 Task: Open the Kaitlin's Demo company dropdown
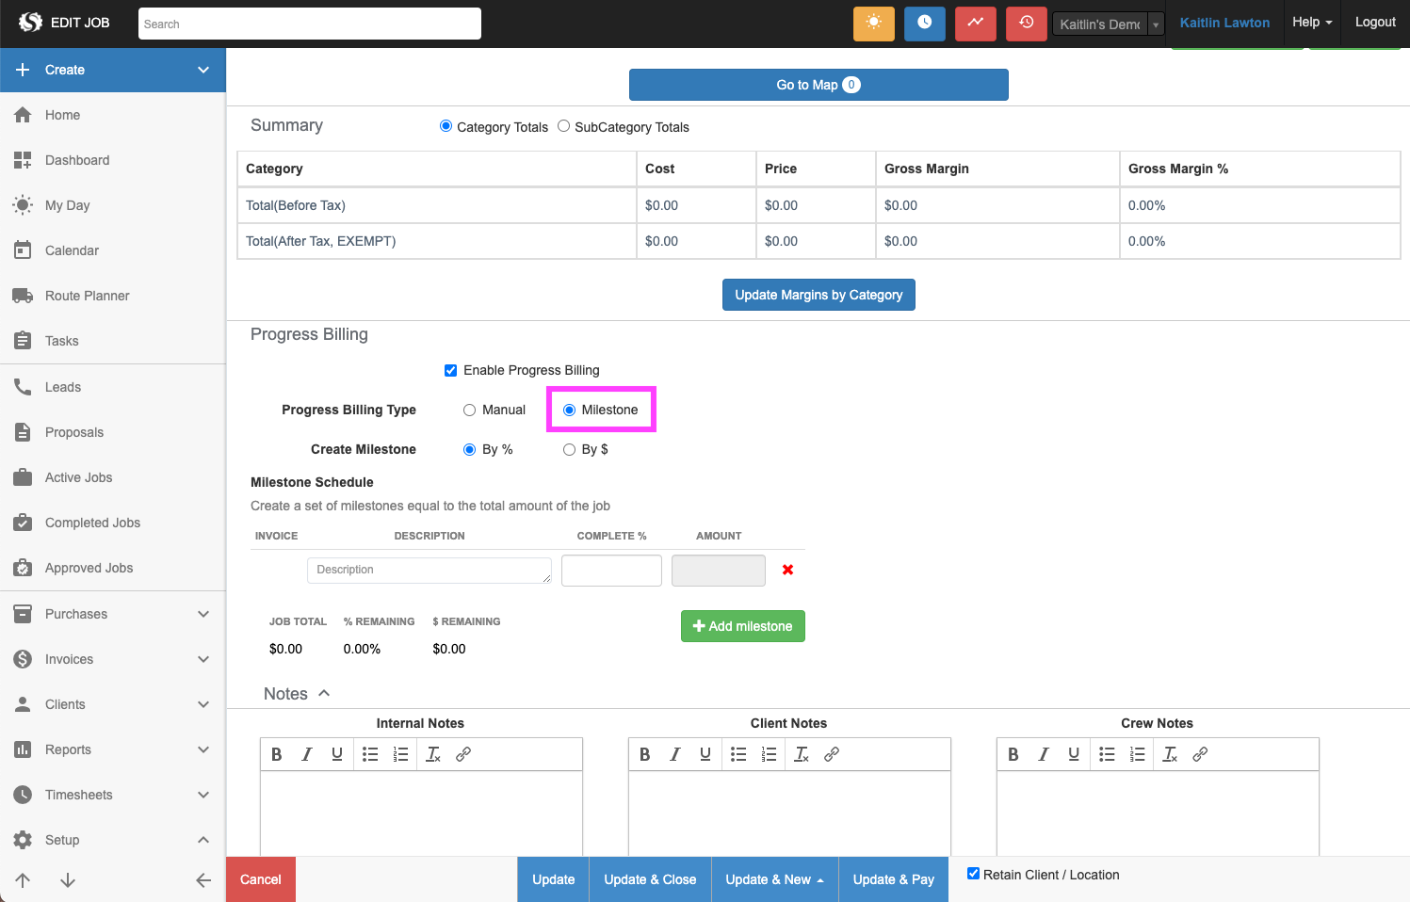pos(1108,24)
